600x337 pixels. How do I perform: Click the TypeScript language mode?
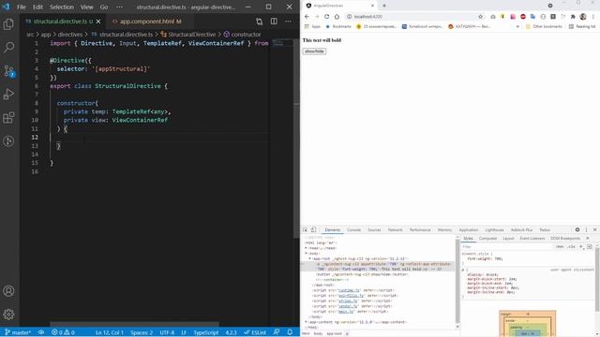pyautogui.click(x=206, y=332)
